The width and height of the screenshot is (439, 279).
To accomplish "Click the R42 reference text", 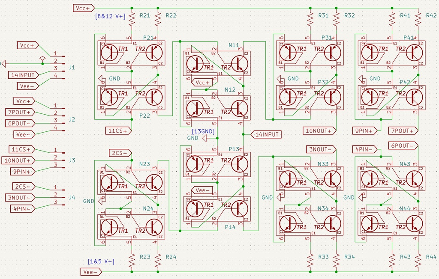I will (x=431, y=15).
